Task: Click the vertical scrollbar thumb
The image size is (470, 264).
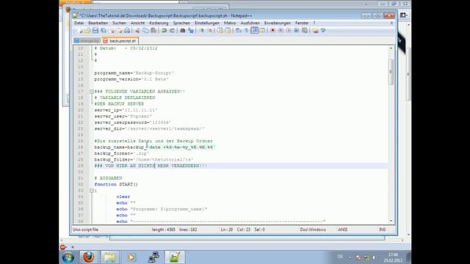Action: (x=391, y=72)
